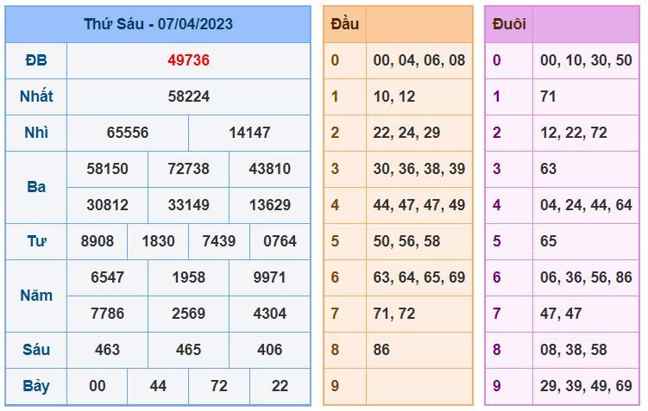This screenshot has height=411, width=648.
Task: Click the Đuôi column header
Action: pyautogui.click(x=509, y=24)
